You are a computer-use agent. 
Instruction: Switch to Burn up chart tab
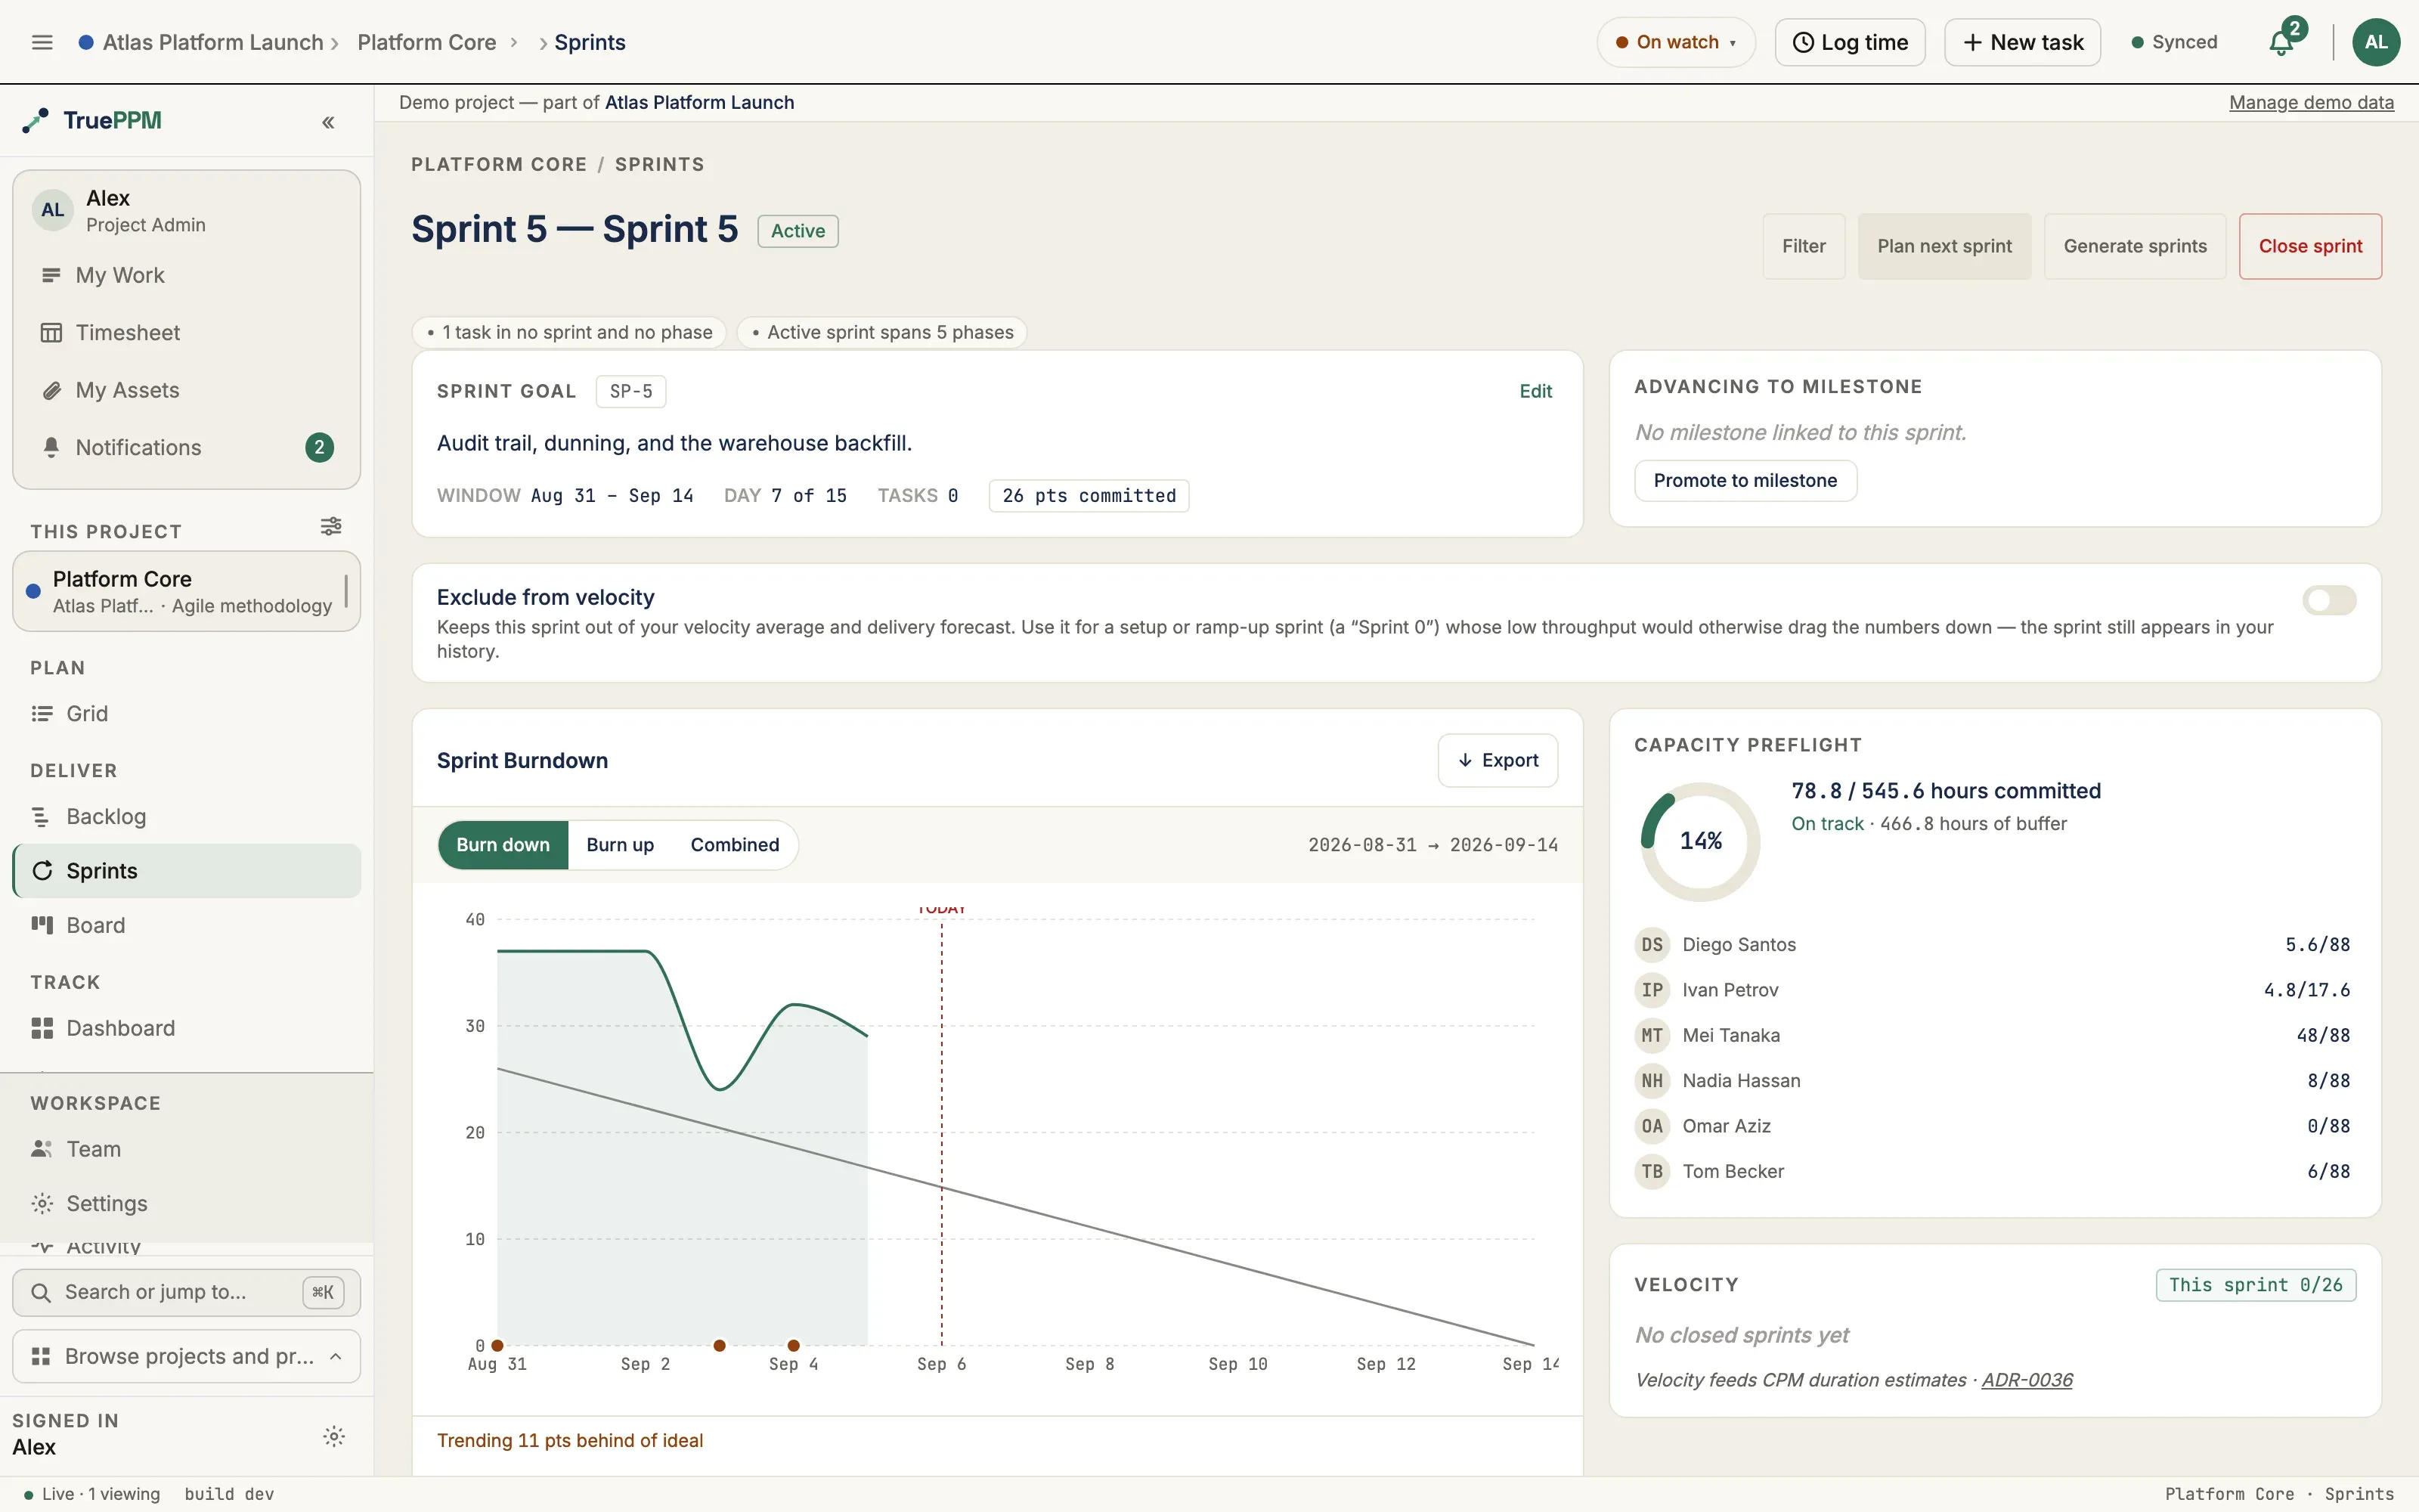[620, 844]
